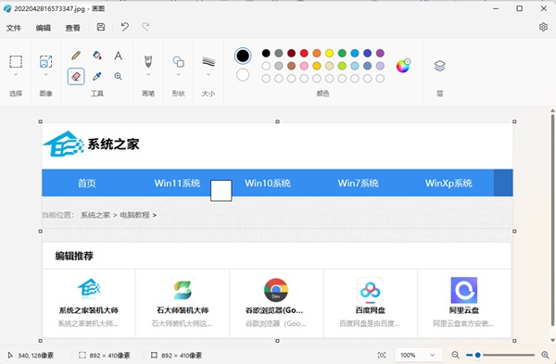Click the 谷歌浏览器 Chrome icon

[x=276, y=290]
